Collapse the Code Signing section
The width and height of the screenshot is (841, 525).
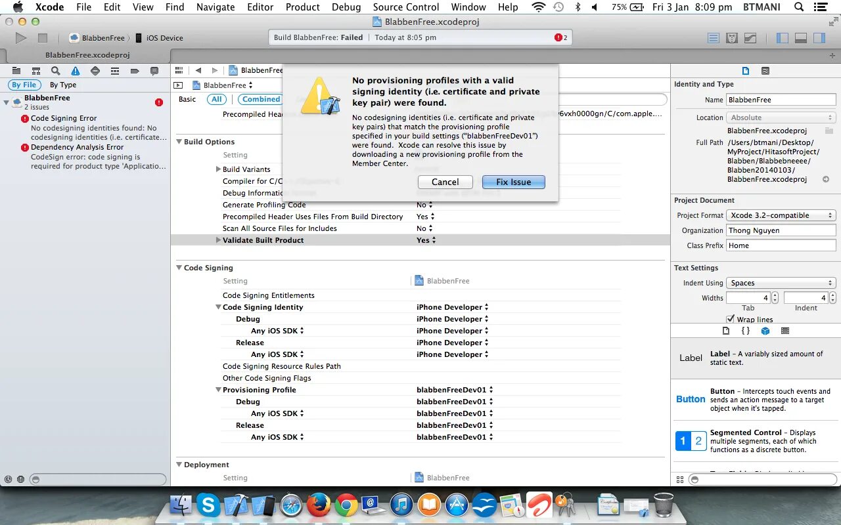click(179, 268)
